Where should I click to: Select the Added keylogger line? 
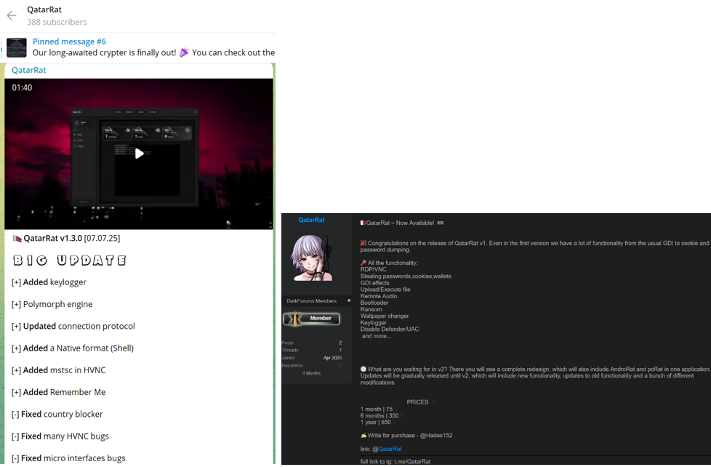(x=49, y=282)
